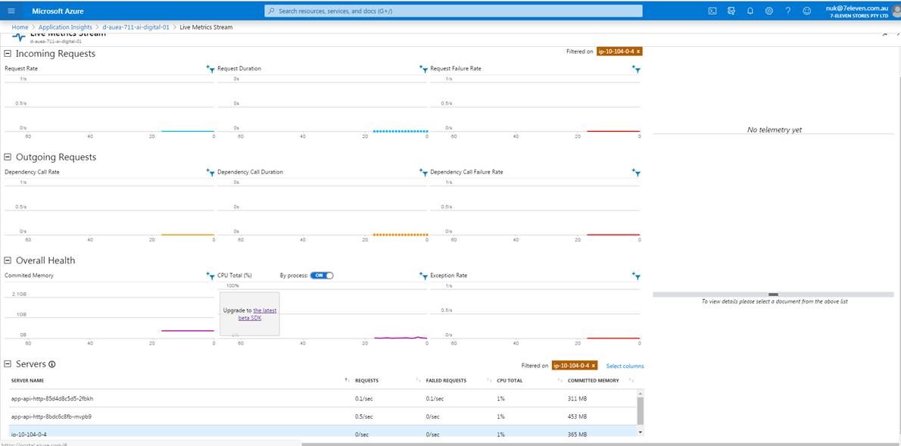Click the gray scrollbar in the telemetry panel
Screen dimensions: 901x446
(773, 294)
